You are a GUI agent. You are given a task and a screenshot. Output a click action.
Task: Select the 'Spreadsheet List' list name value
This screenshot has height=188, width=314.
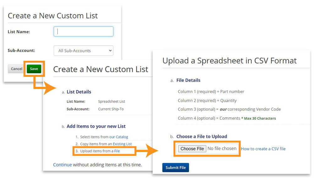[111, 101]
